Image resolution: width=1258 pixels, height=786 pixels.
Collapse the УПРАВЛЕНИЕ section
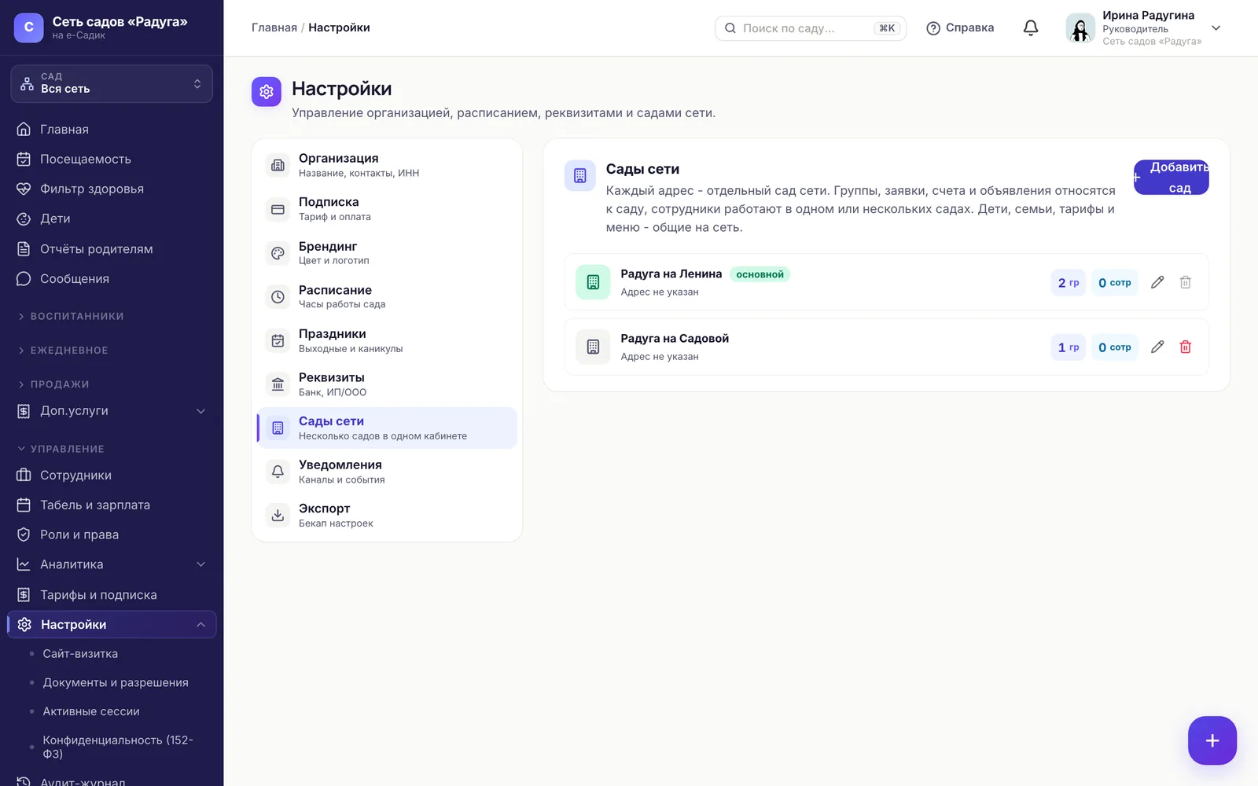click(61, 449)
